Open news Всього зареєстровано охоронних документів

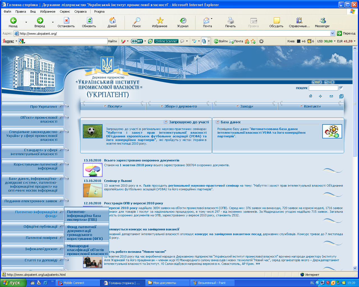[142, 160]
